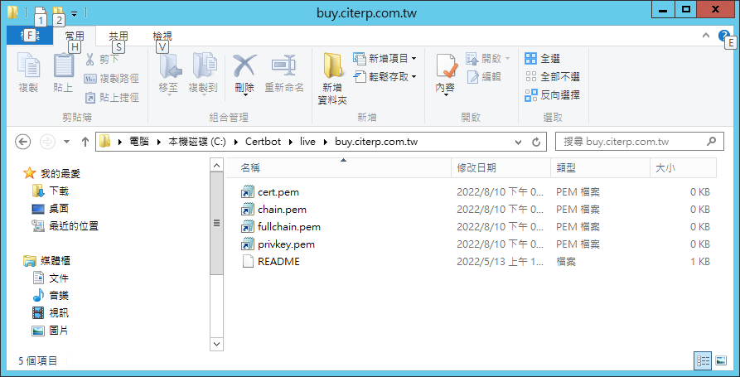The height and width of the screenshot is (377, 740).
Task: Click the refresh icon in address bar
Action: [x=536, y=142]
